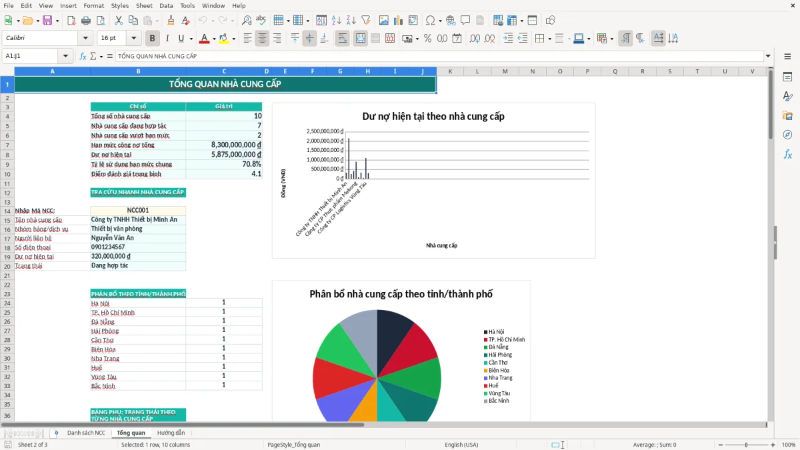800x450 pixels.
Task: Open the sidebar Properties panel icon
Action: coord(787,77)
